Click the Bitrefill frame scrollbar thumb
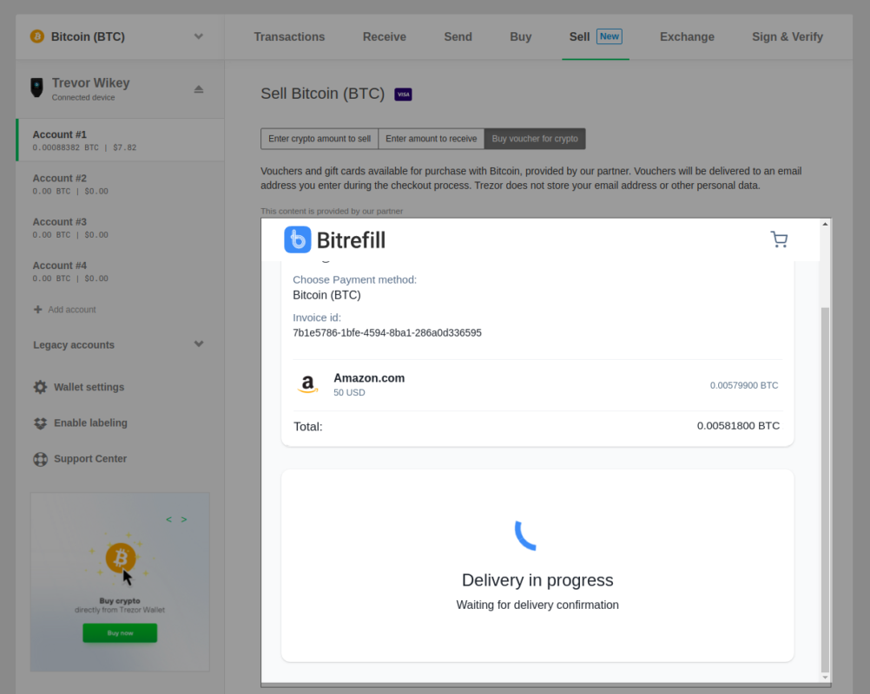 (x=825, y=489)
